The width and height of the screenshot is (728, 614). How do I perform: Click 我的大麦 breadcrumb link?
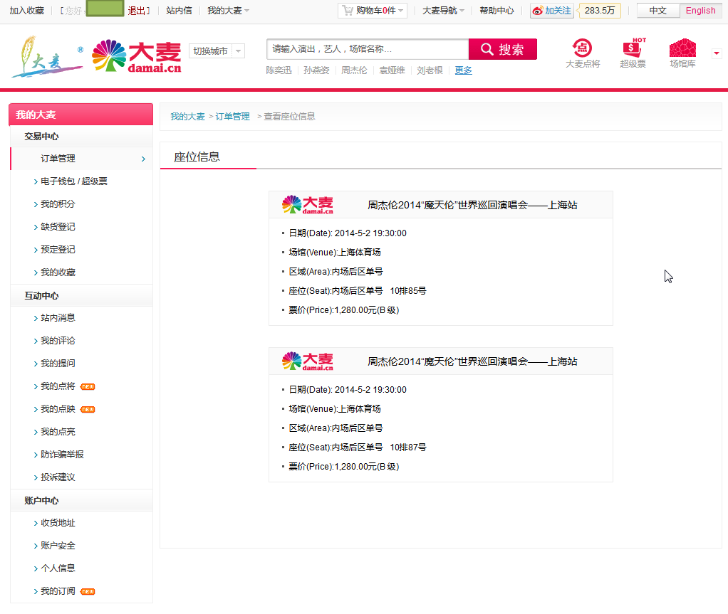click(x=187, y=117)
